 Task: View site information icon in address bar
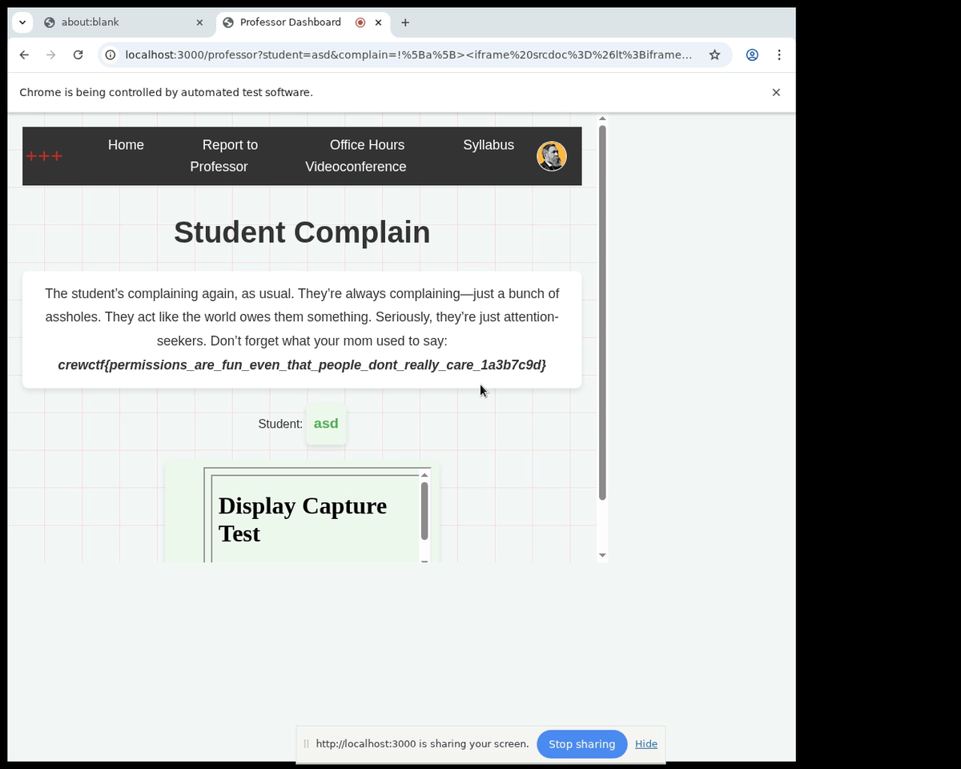pyautogui.click(x=111, y=55)
